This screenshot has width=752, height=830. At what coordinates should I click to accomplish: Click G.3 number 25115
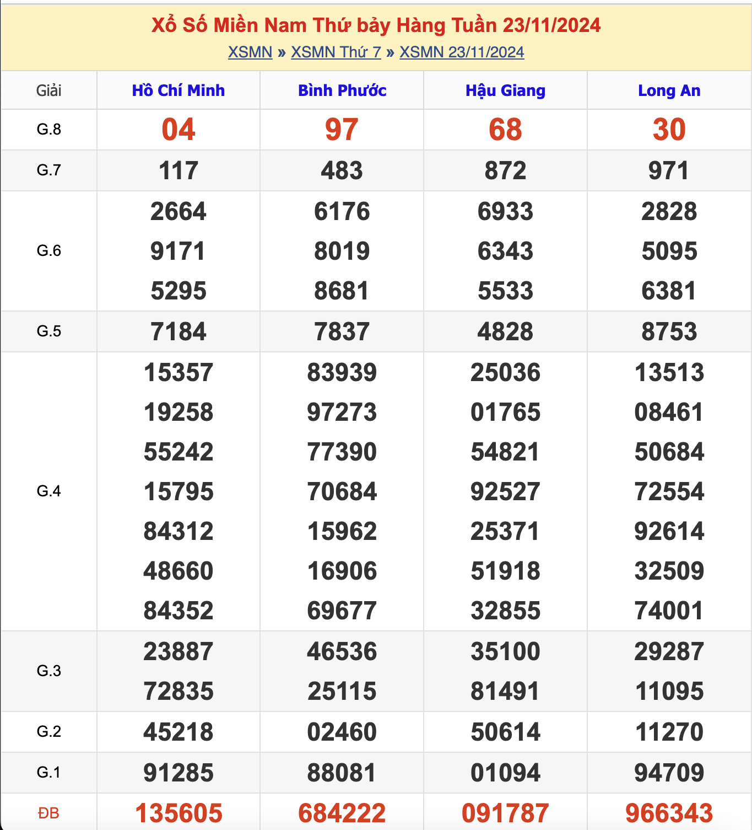click(x=342, y=691)
